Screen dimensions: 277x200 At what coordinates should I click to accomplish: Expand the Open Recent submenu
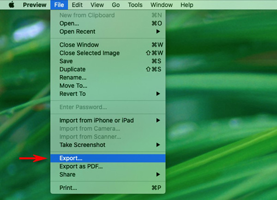pyautogui.click(x=108, y=31)
